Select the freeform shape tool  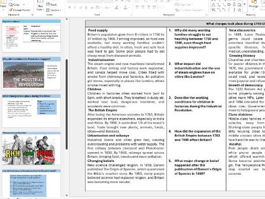pos(213,10)
